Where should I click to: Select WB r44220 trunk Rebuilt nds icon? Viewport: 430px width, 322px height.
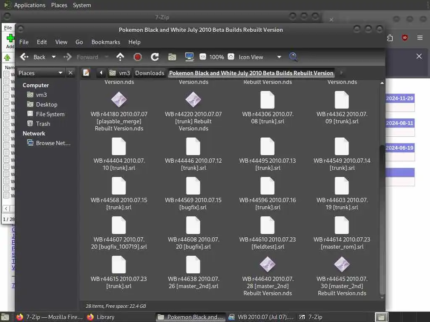tap(193, 99)
